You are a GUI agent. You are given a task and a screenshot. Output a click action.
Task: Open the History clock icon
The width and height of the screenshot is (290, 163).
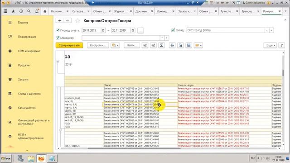(21, 11)
